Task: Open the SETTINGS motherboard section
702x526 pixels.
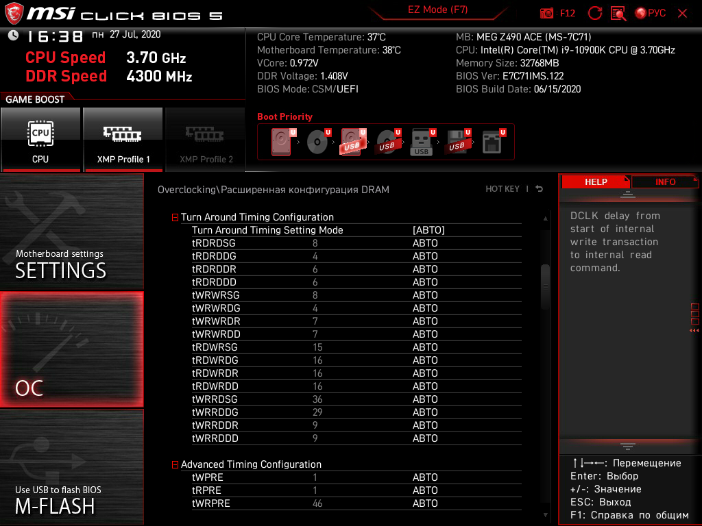Action: (x=71, y=231)
